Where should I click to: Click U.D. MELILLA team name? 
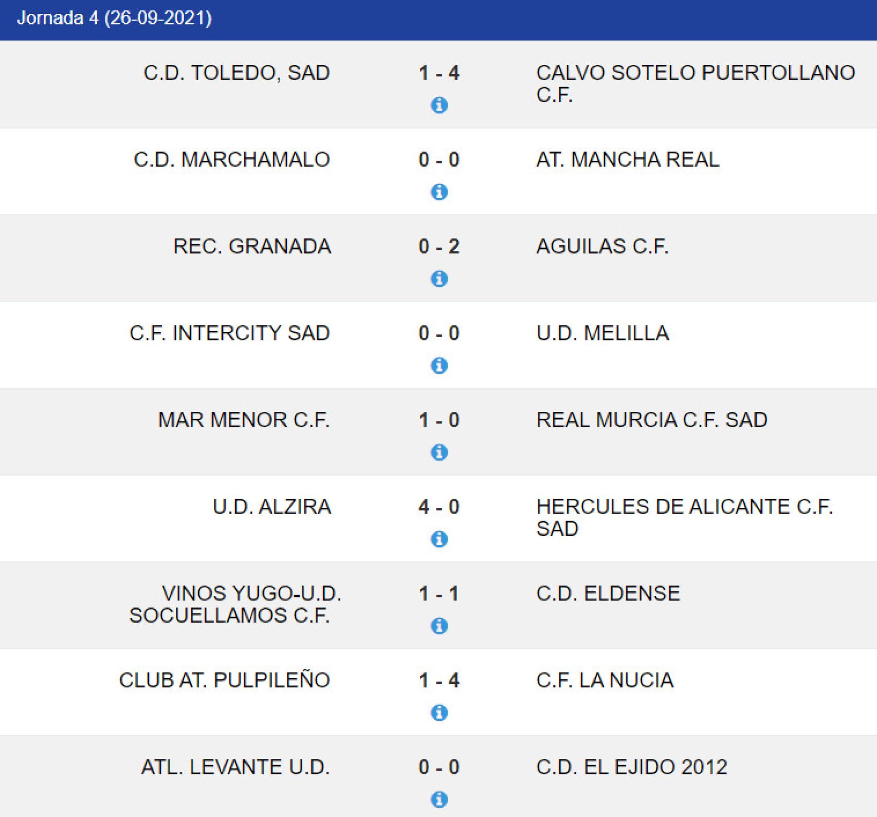602,333
